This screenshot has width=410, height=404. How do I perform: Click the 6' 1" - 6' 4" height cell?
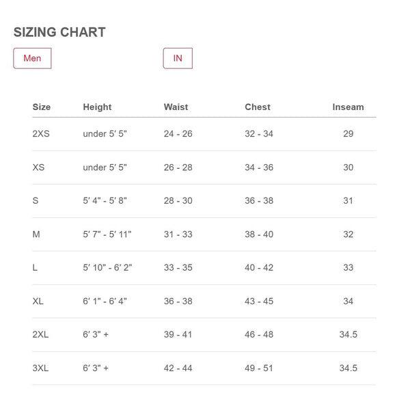pyautogui.click(x=105, y=301)
